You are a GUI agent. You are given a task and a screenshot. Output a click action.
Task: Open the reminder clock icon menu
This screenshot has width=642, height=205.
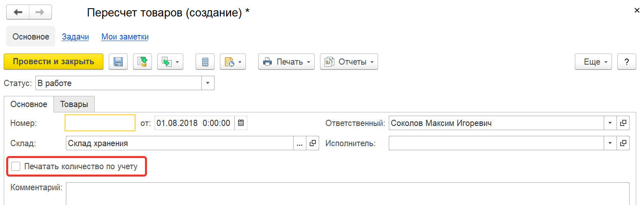click(233, 62)
